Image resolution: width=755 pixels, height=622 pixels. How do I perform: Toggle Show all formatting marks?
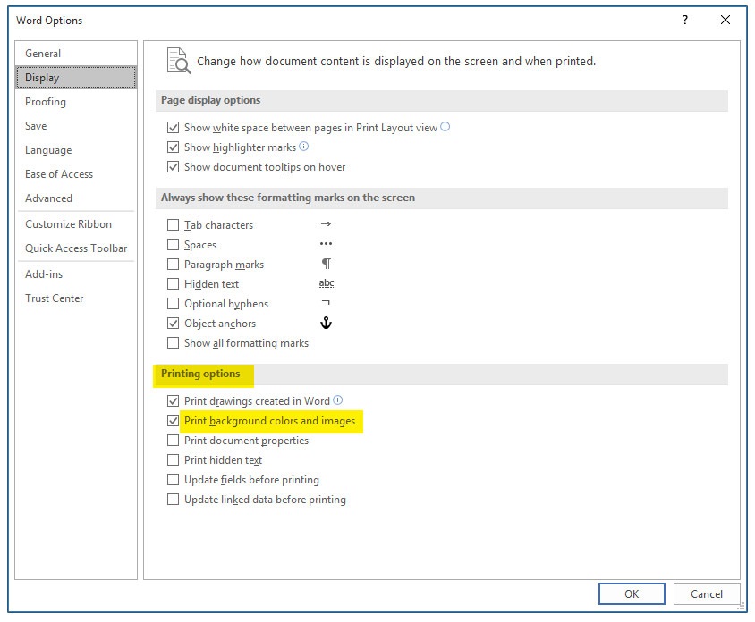[174, 343]
